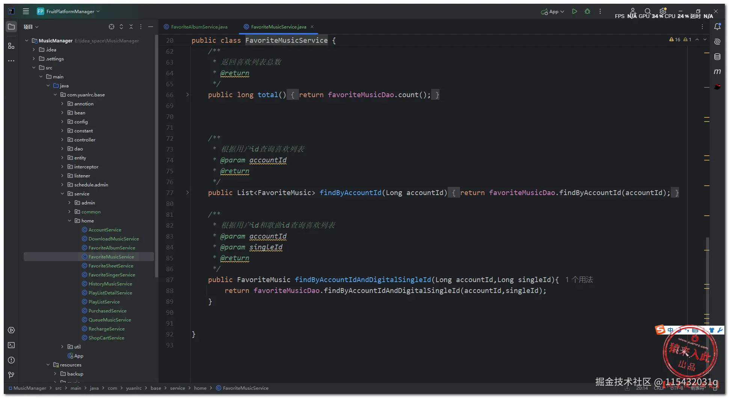Image resolution: width=729 pixels, height=398 pixels.
Task: Select the App class in project tree
Action: tap(79, 356)
